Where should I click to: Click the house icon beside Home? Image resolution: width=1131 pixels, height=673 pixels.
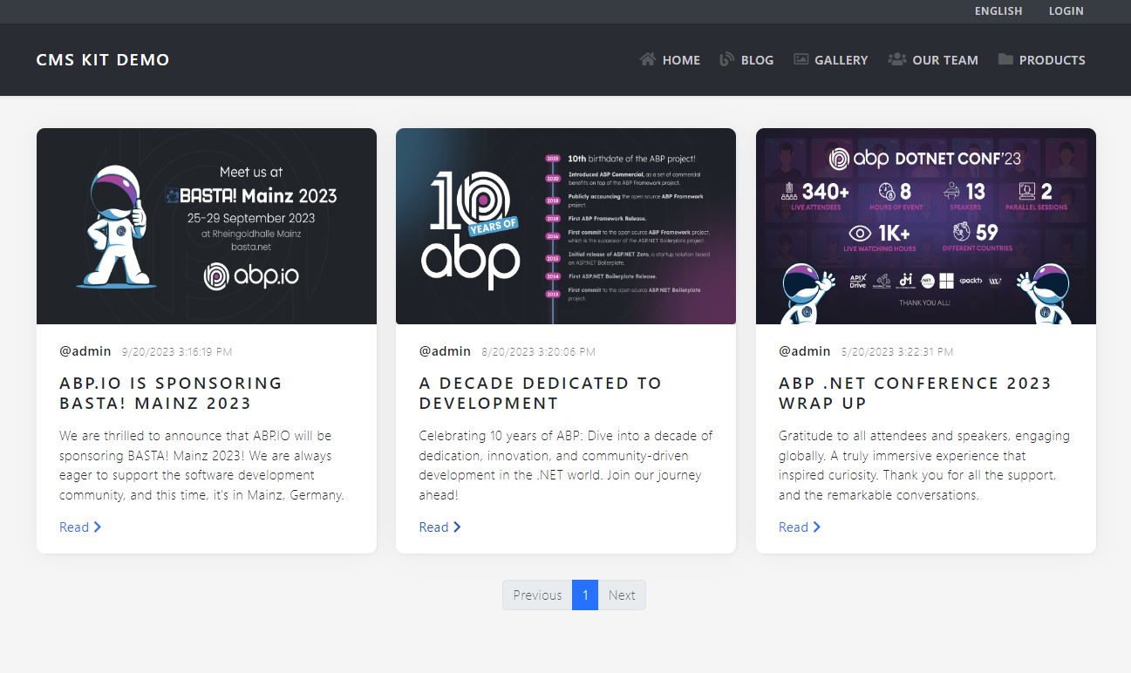tap(647, 59)
